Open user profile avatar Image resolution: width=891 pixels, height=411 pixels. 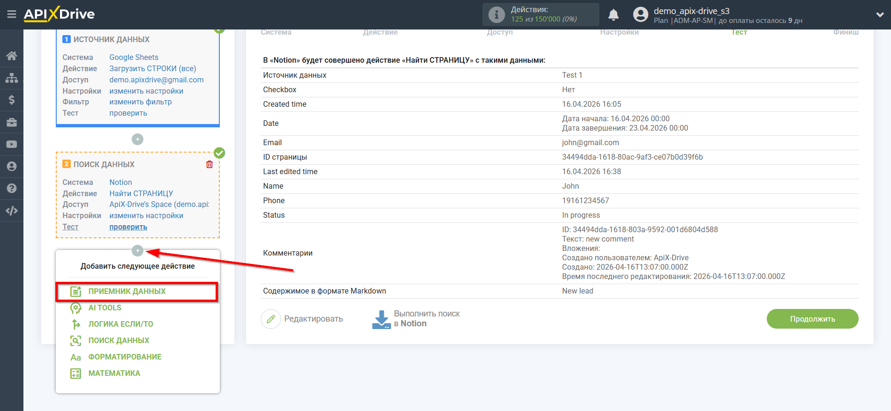[x=640, y=15]
